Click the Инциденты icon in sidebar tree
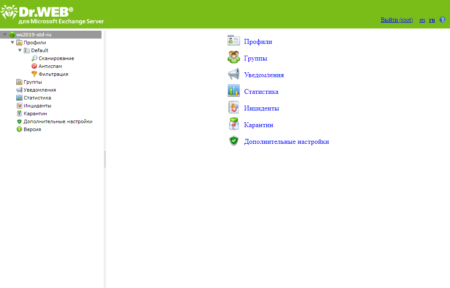This screenshot has height=288, width=450. pos(19,106)
